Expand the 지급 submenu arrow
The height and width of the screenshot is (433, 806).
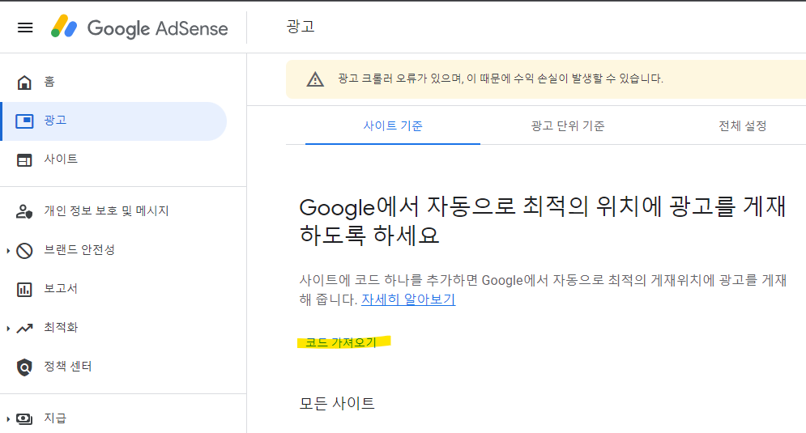click(8, 418)
